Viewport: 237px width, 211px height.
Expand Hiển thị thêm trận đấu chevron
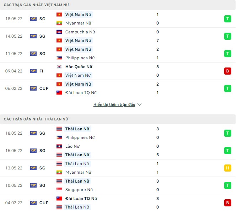(139, 105)
